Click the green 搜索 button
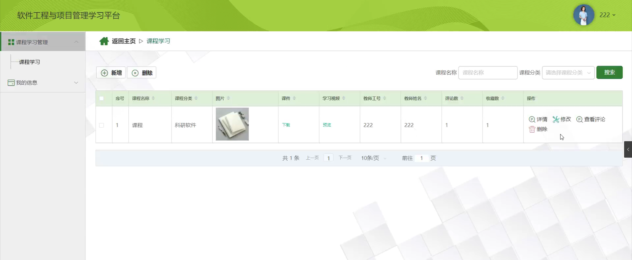 click(609, 72)
